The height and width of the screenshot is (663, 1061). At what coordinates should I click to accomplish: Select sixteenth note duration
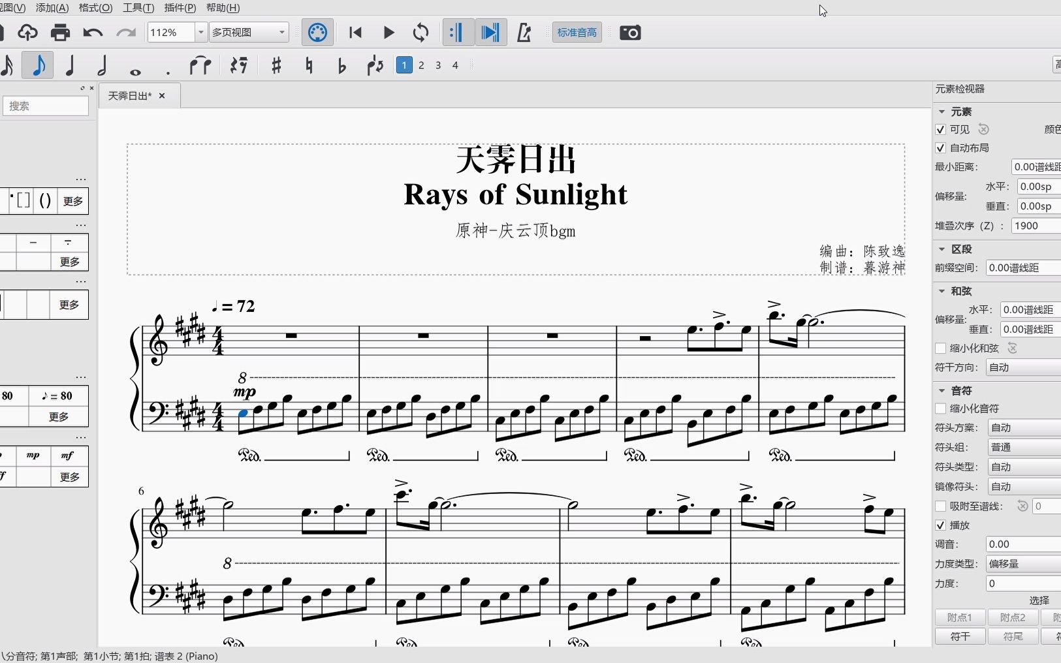[8, 65]
